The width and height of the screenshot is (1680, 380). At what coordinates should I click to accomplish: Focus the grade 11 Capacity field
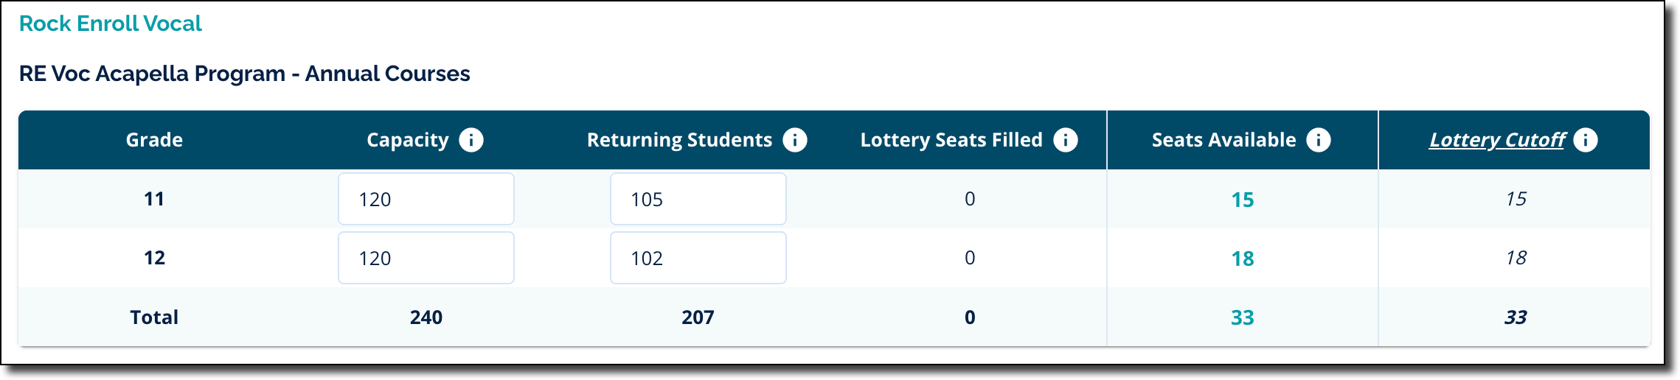click(x=426, y=199)
